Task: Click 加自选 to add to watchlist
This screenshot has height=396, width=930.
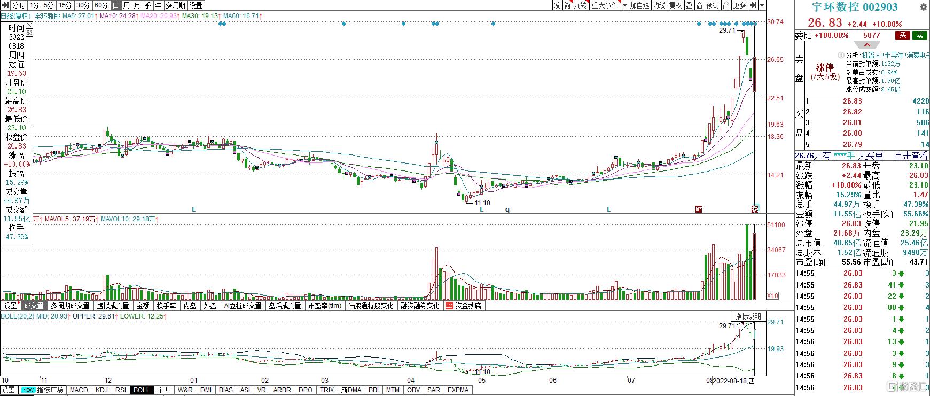Action: point(639,5)
